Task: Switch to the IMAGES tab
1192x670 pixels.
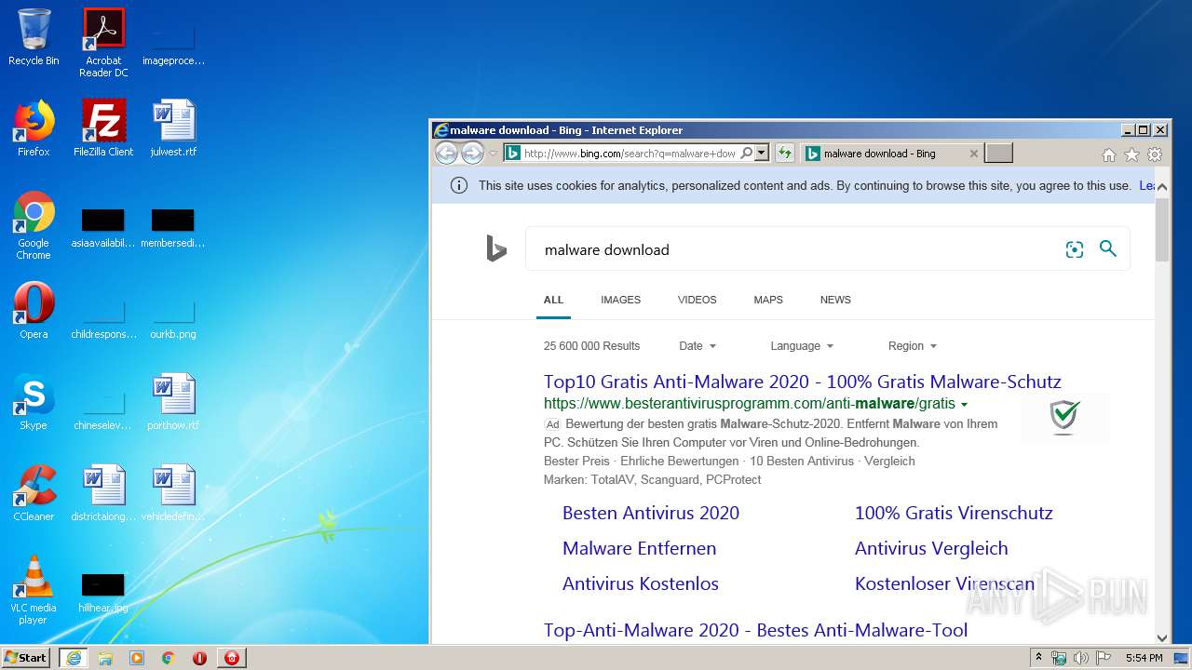Action: click(x=620, y=300)
